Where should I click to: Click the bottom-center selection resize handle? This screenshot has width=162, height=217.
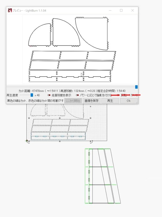click(x=60, y=141)
